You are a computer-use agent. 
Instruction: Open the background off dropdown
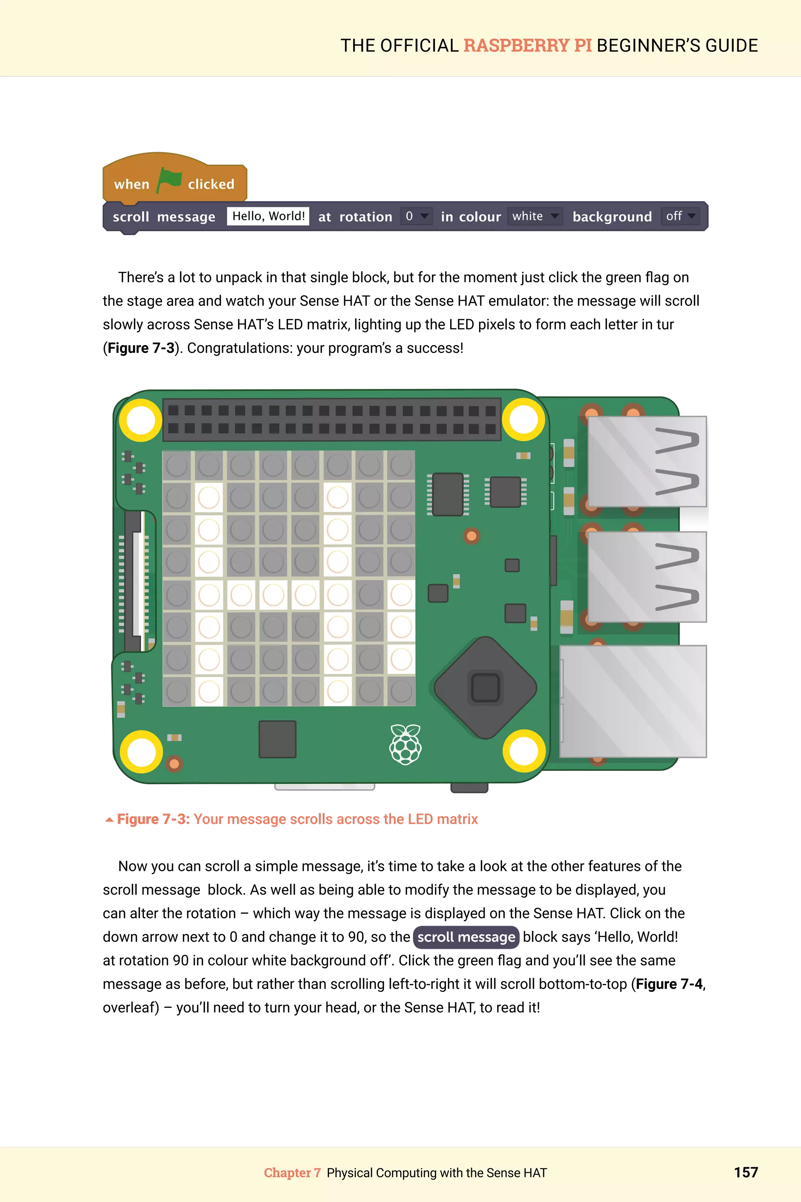coord(681,216)
